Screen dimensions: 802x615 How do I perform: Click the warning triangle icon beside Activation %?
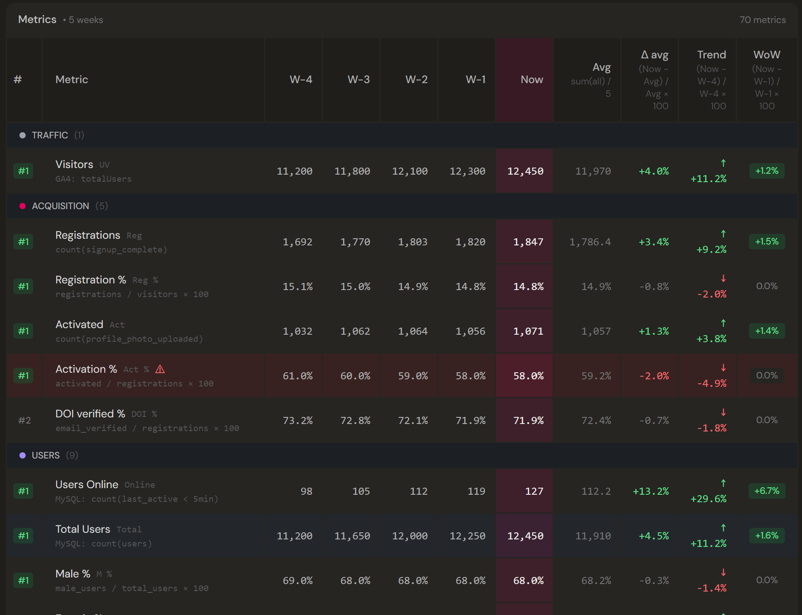(x=160, y=369)
